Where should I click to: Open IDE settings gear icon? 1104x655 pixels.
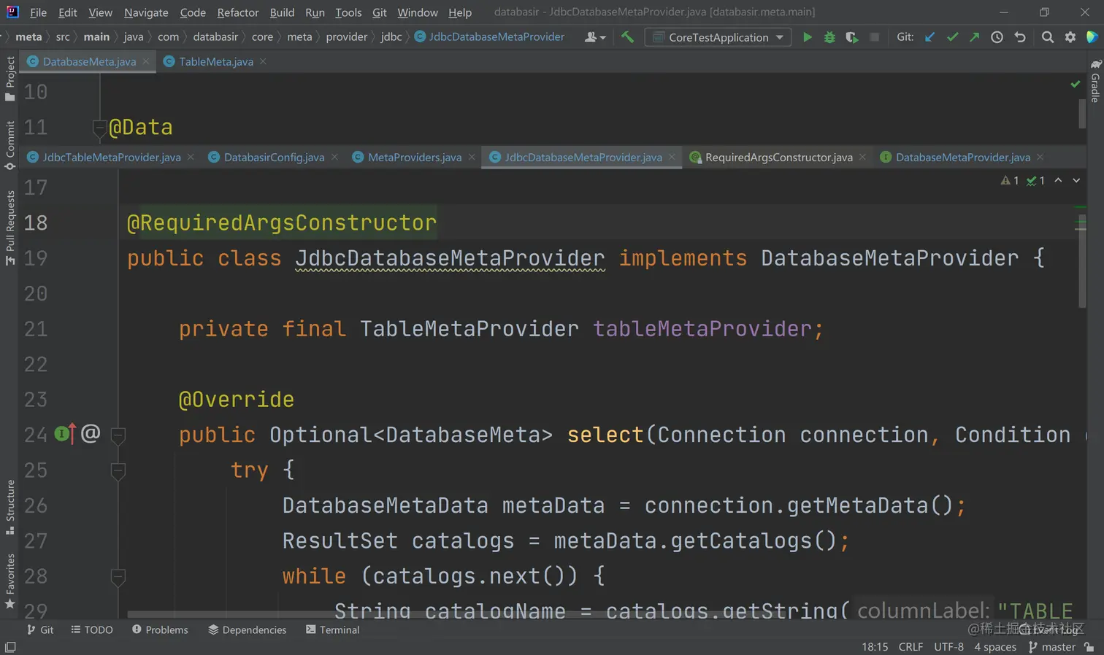pos(1070,37)
